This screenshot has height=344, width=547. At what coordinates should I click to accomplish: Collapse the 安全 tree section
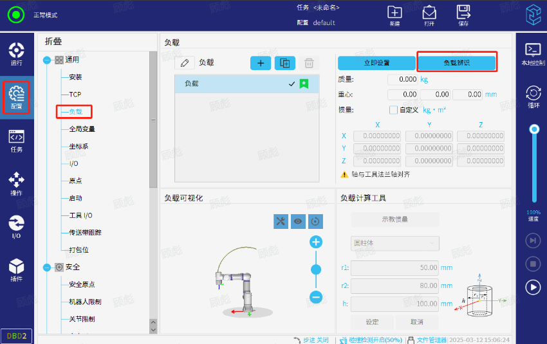coord(46,267)
